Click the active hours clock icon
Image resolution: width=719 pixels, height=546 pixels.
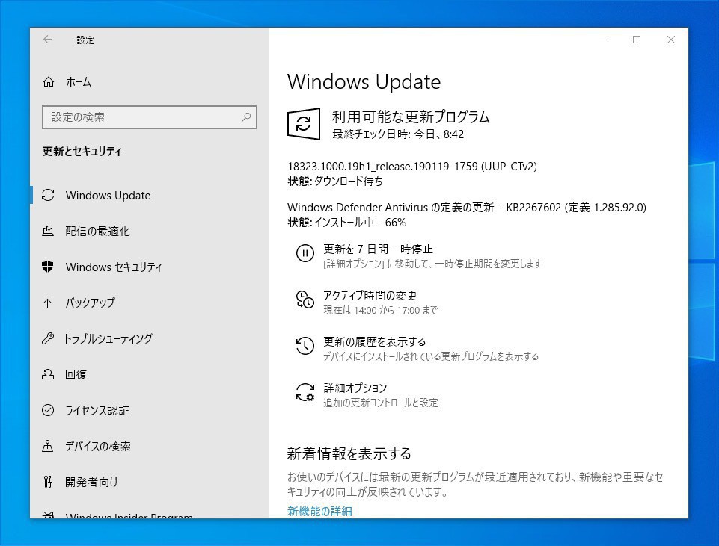click(x=305, y=300)
